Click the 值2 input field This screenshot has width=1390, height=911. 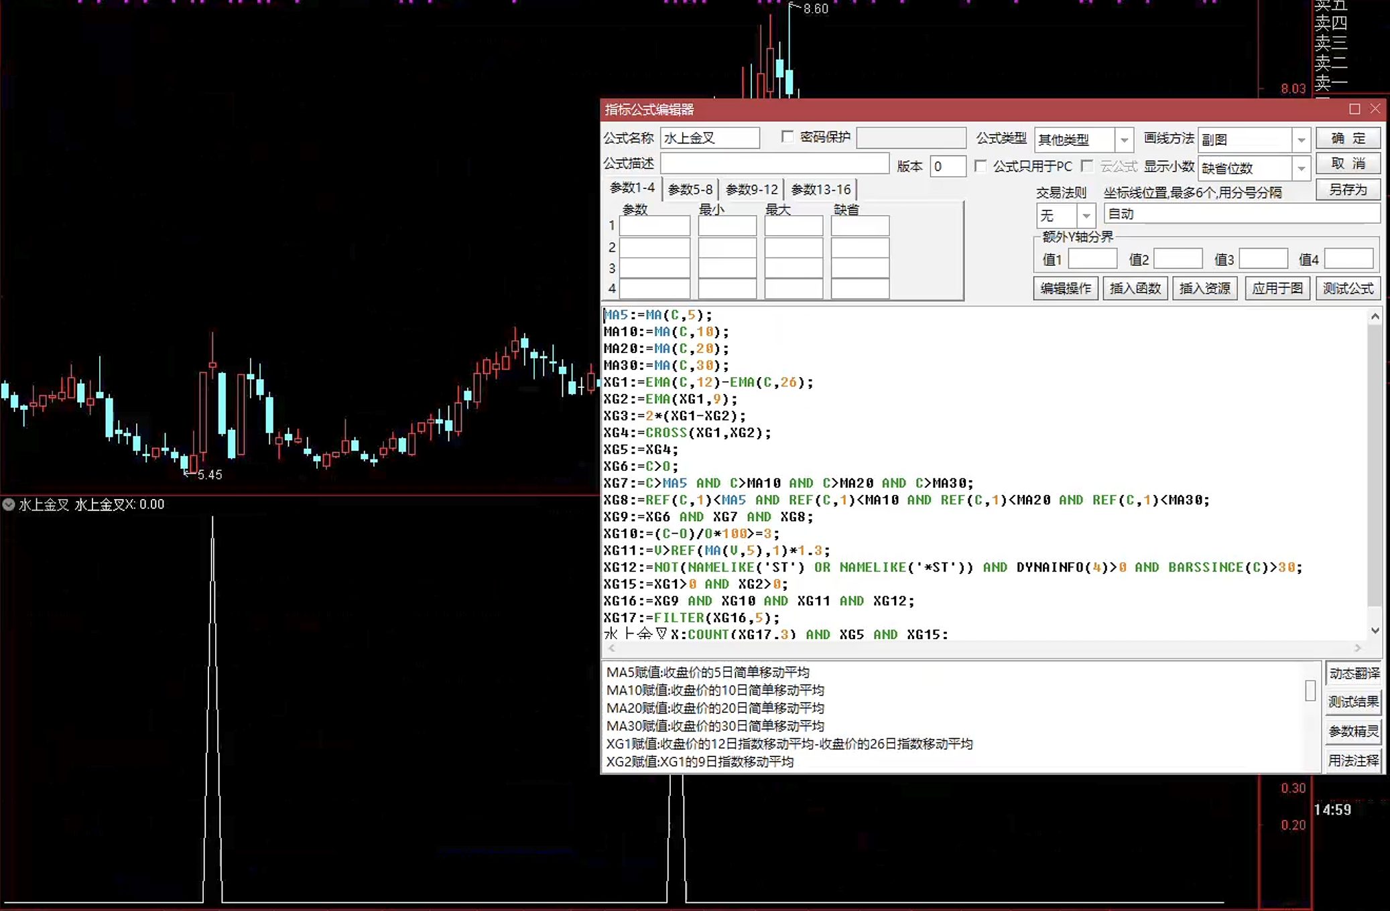[1178, 259]
